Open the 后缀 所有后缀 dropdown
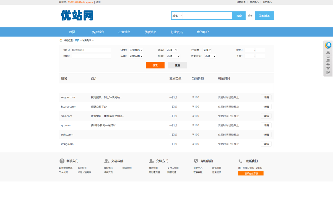Screen dimensions: 333x202 pos(136,56)
